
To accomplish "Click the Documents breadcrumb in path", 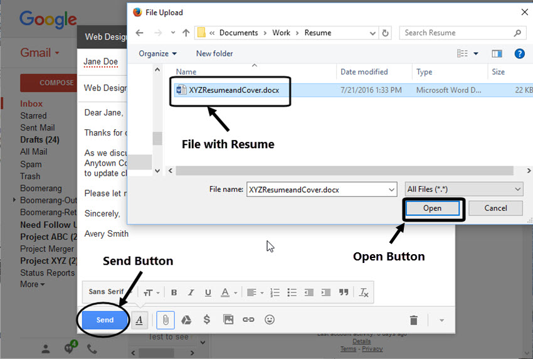I will [x=239, y=33].
